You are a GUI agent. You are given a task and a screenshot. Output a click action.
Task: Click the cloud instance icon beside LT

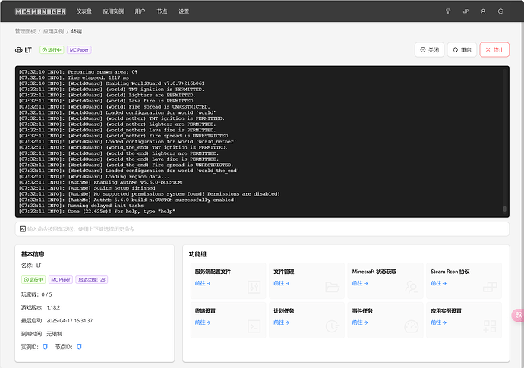[19, 50]
